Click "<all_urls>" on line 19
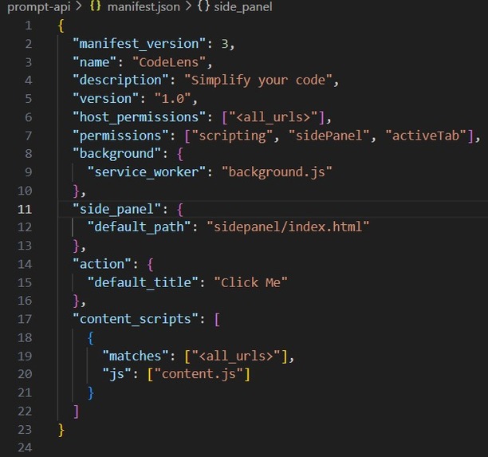The image size is (488, 457). (x=236, y=357)
